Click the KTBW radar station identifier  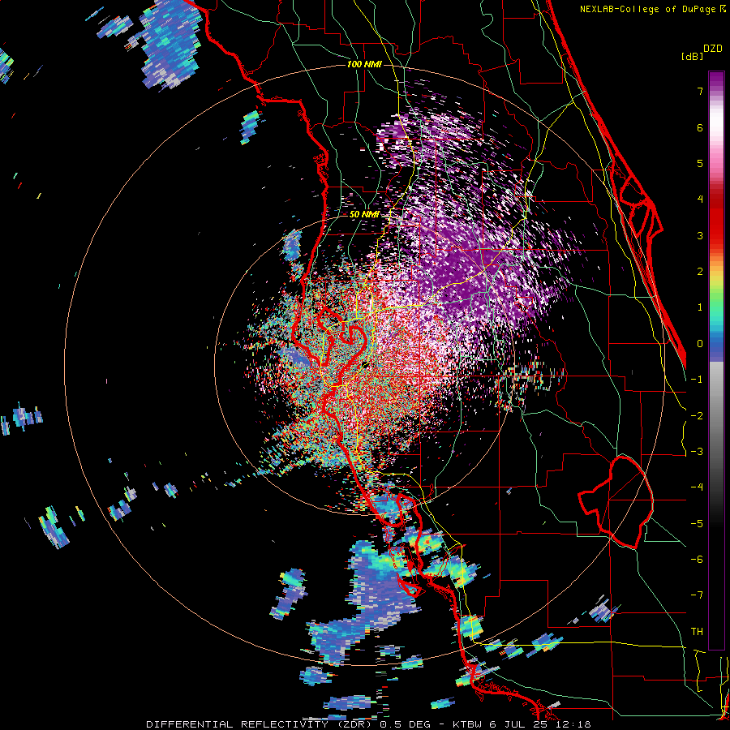468,724
